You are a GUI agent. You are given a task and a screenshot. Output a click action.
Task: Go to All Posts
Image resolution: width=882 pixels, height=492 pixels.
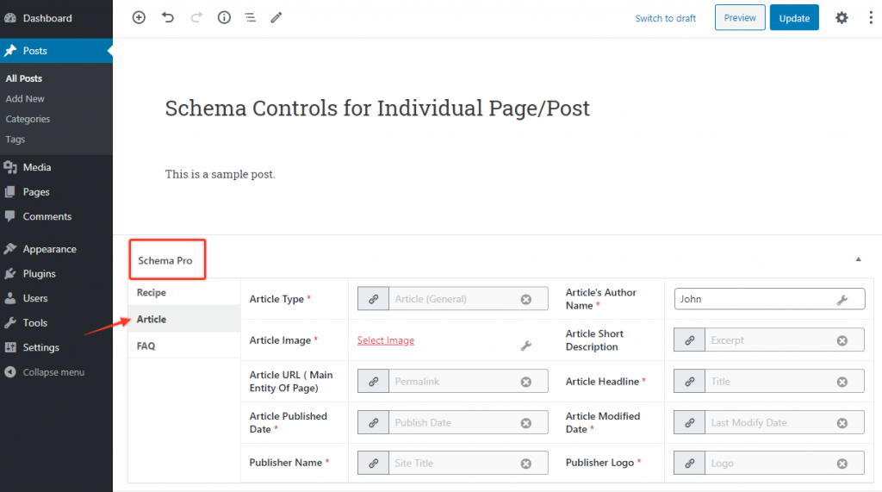tap(23, 78)
